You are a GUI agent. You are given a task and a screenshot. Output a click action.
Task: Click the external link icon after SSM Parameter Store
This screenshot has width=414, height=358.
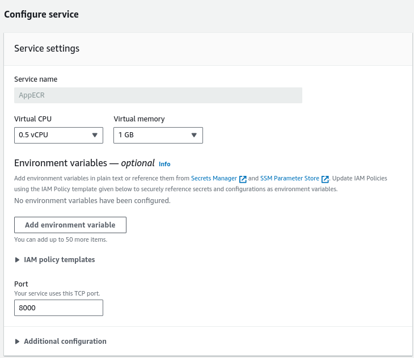tap(325, 179)
